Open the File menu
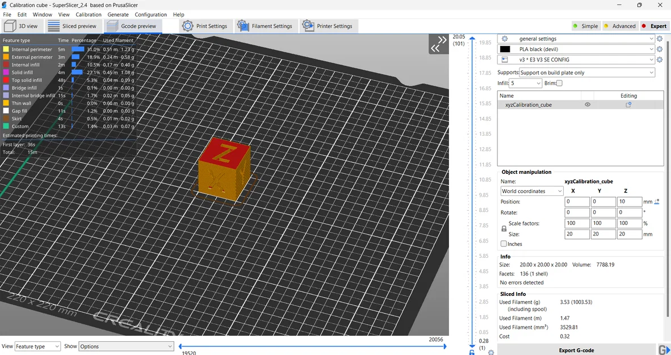671x355 pixels. (7, 15)
